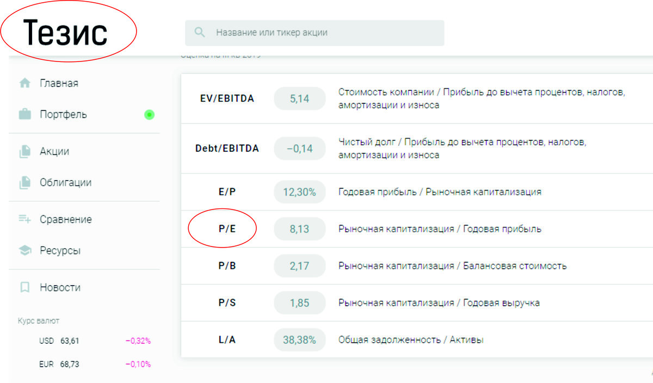The width and height of the screenshot is (653, 383).
Task: Click the EV/EBITDA value 5,14 badge
Action: 299,99
